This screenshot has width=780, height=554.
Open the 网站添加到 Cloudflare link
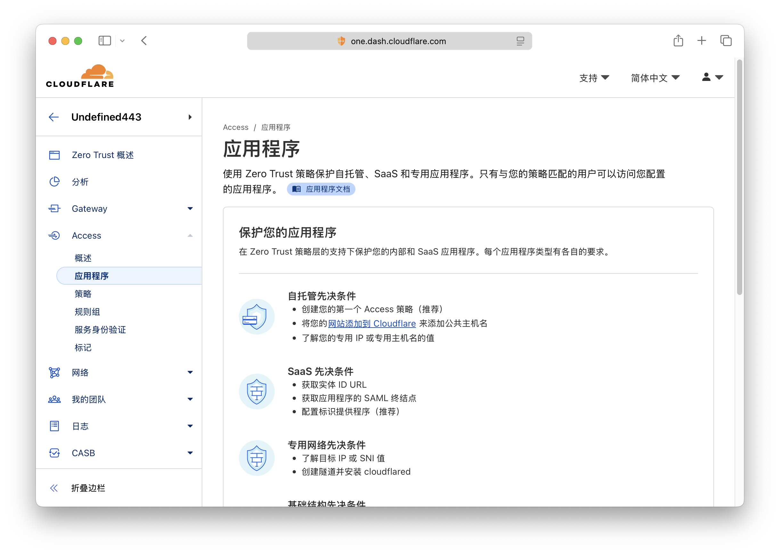(x=371, y=323)
